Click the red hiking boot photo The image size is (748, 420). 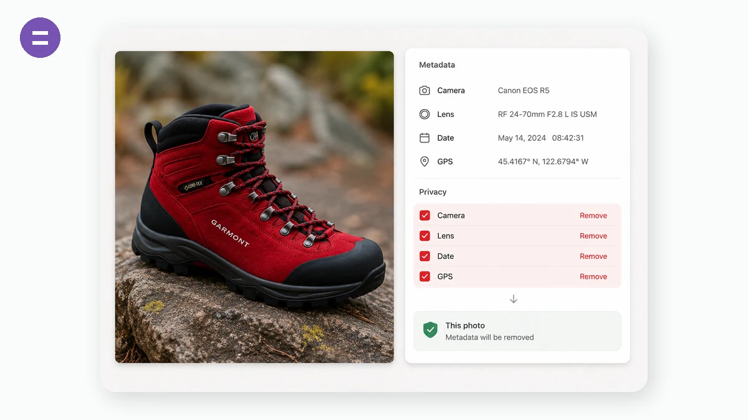254,207
